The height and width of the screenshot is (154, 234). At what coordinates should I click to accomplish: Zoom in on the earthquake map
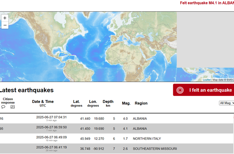(x=5, y=18)
